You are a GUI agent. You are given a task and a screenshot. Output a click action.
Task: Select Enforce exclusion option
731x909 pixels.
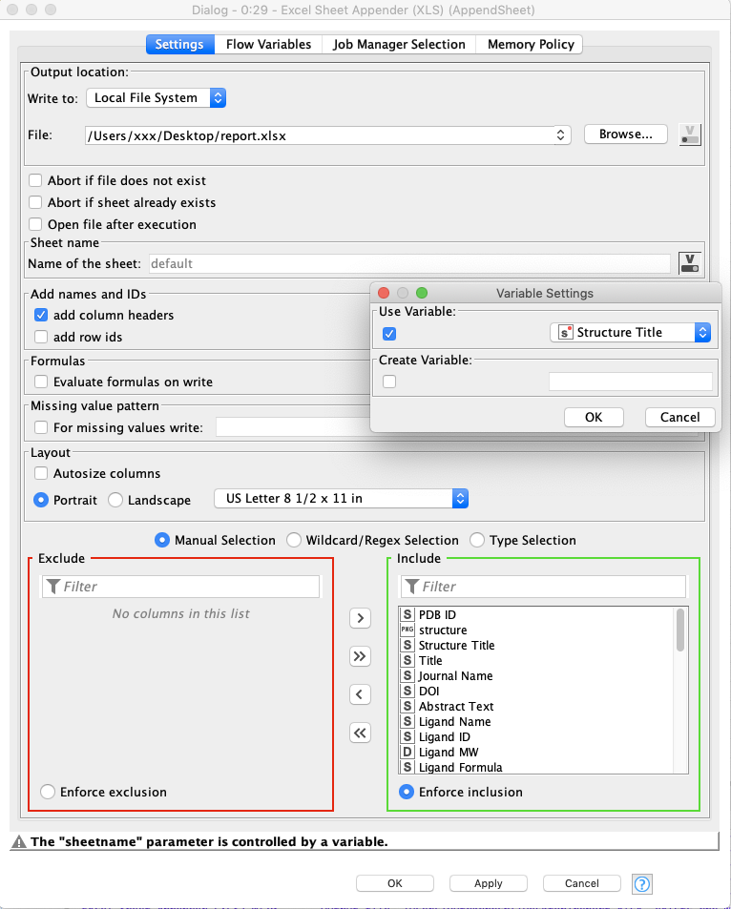coord(48,792)
